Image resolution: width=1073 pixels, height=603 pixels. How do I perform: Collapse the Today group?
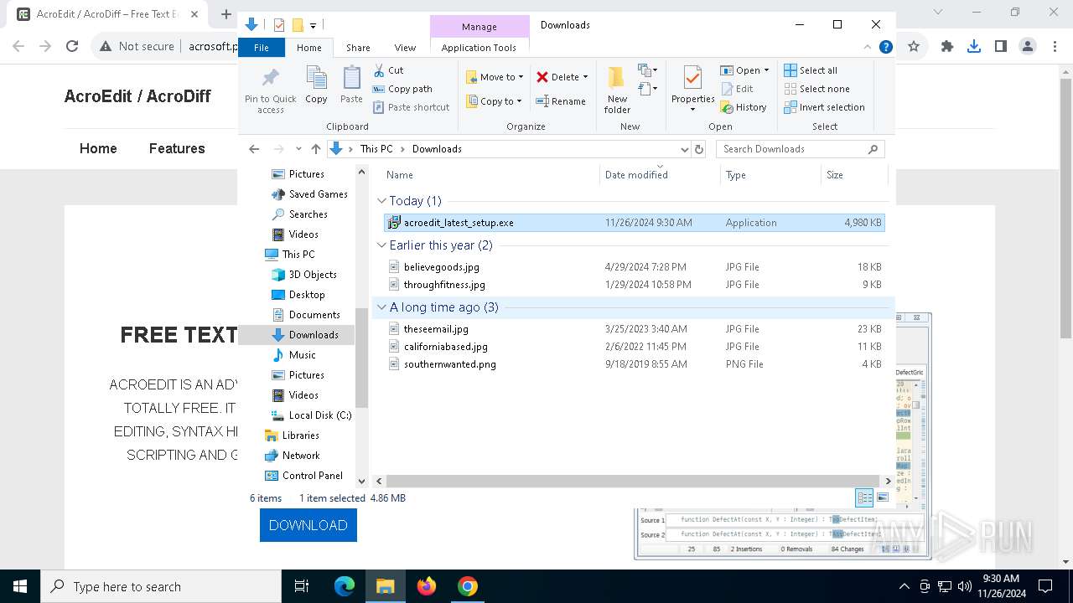[381, 201]
